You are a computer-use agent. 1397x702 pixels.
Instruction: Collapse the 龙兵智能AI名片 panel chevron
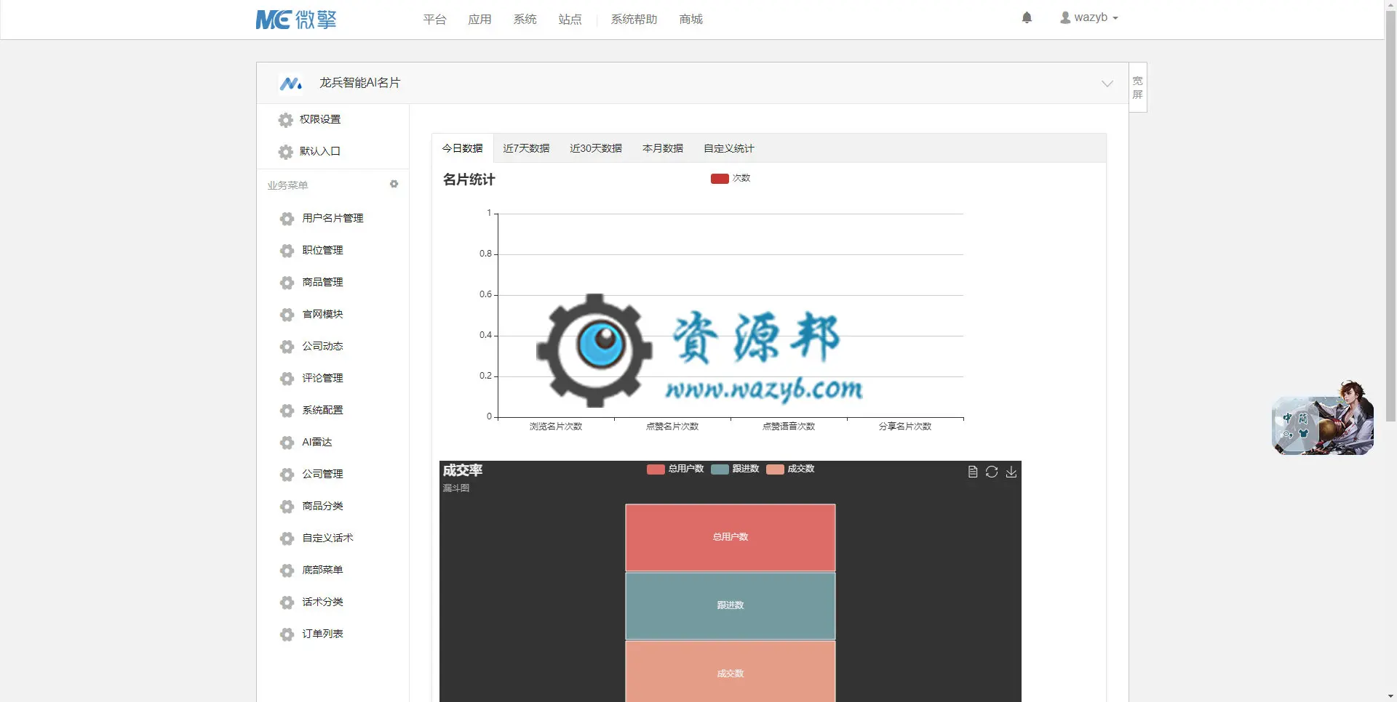coord(1107,84)
